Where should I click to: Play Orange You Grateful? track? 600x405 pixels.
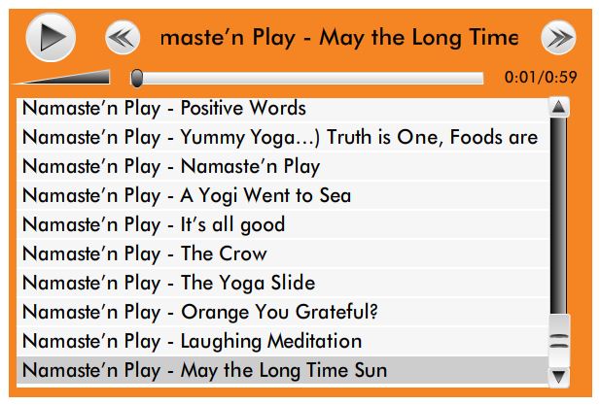199,312
